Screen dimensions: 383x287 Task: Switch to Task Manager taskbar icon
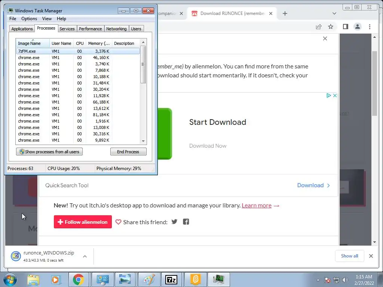click(218, 280)
